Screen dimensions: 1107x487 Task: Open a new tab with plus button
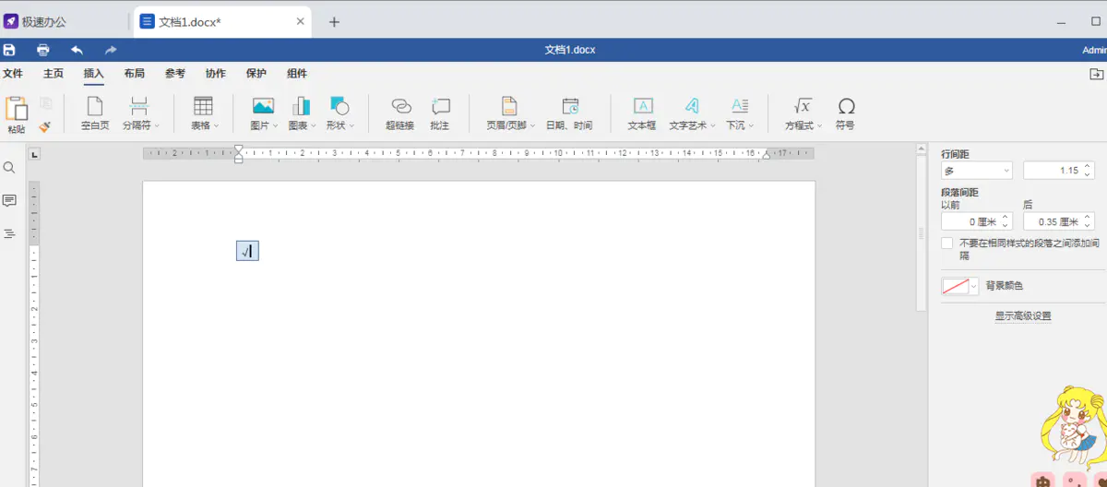(x=334, y=22)
